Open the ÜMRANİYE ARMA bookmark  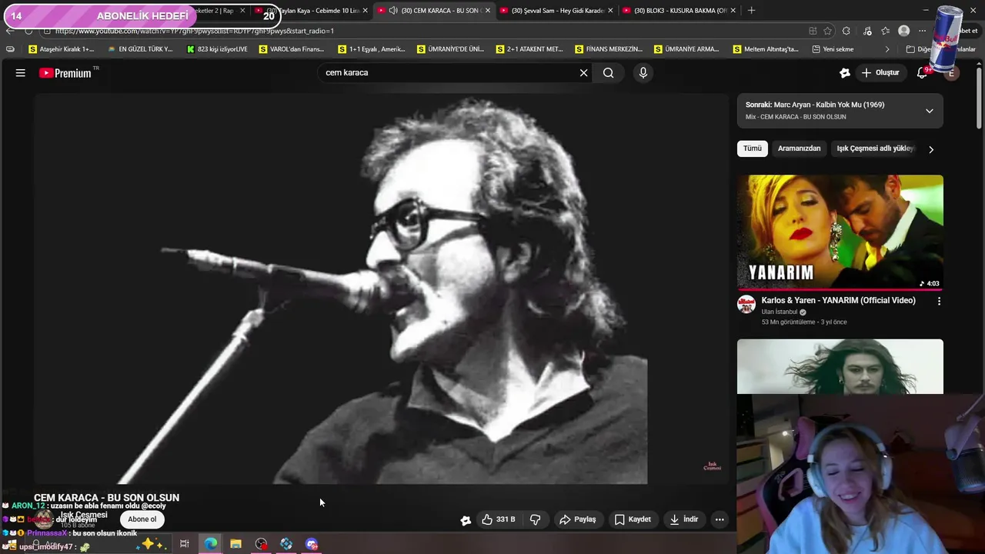pyautogui.click(x=687, y=49)
